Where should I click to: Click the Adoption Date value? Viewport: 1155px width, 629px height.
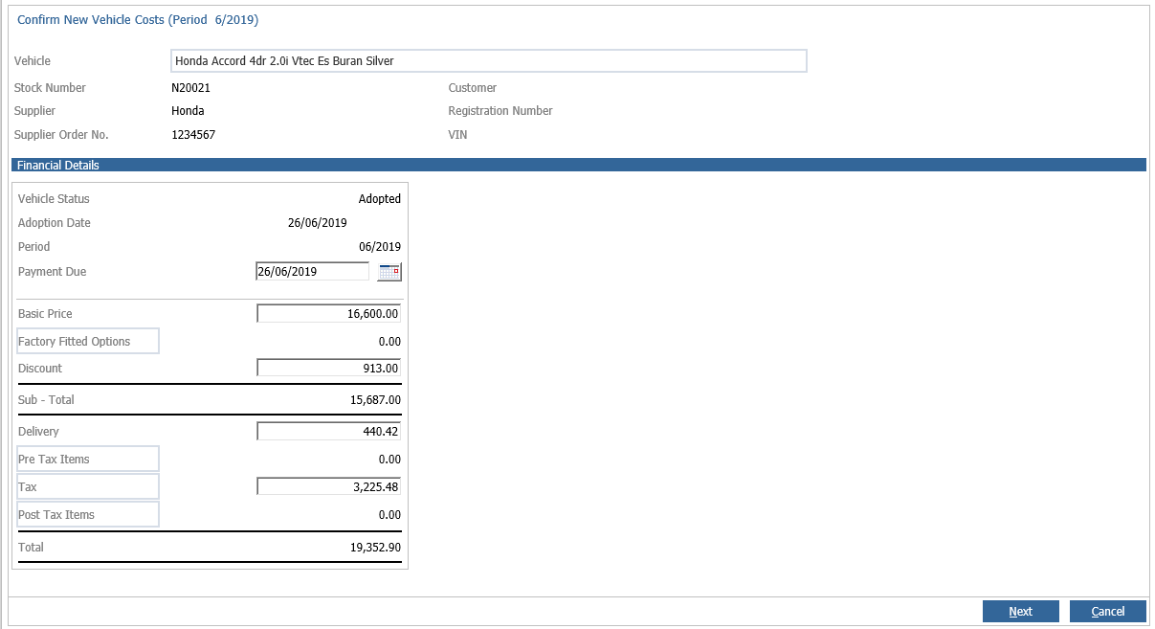coord(317,223)
